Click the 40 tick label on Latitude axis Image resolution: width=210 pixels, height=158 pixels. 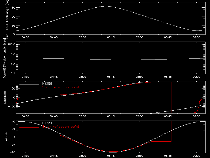13,122
